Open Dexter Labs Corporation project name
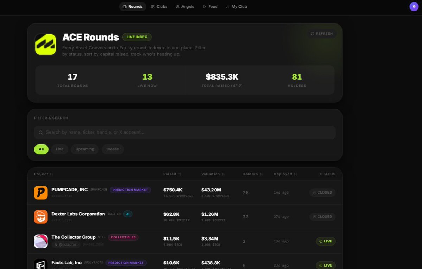This screenshot has height=269, width=422. coord(78,214)
